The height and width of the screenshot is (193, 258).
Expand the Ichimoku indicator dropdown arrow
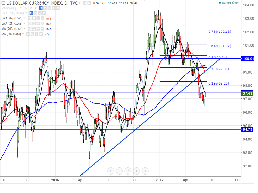coord(36,8)
